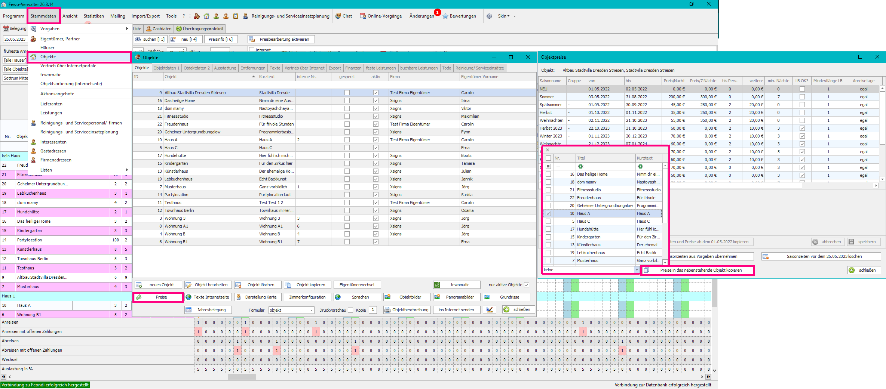Viewport: 886px width, 389px height.
Task: Click speichern in Objektpreise window
Action: pyautogui.click(x=864, y=242)
